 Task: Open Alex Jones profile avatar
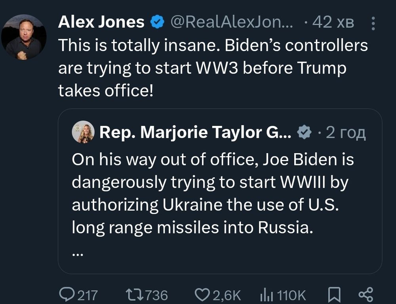pos(24,37)
